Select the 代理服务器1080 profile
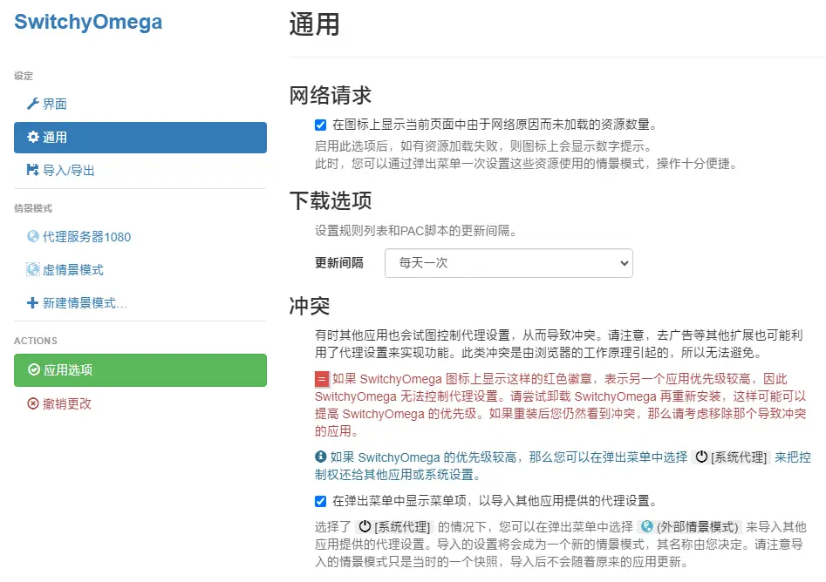826x582 pixels. [86, 237]
